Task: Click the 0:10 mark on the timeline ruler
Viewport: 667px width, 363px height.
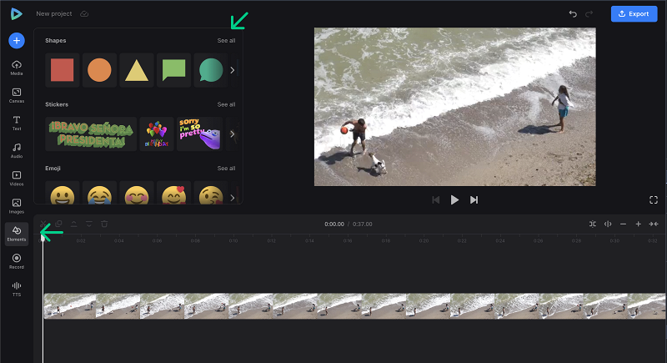Action: click(x=233, y=241)
